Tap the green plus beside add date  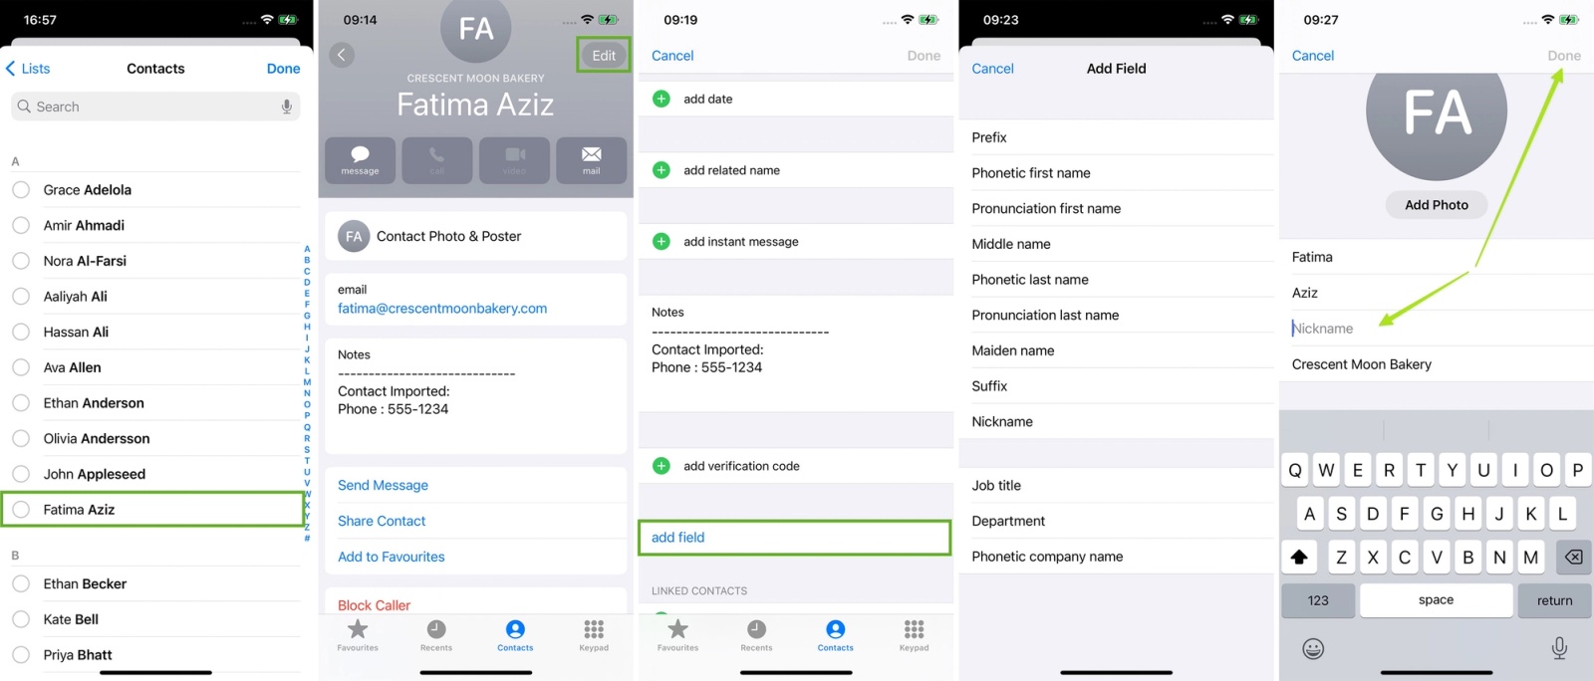pyautogui.click(x=662, y=99)
